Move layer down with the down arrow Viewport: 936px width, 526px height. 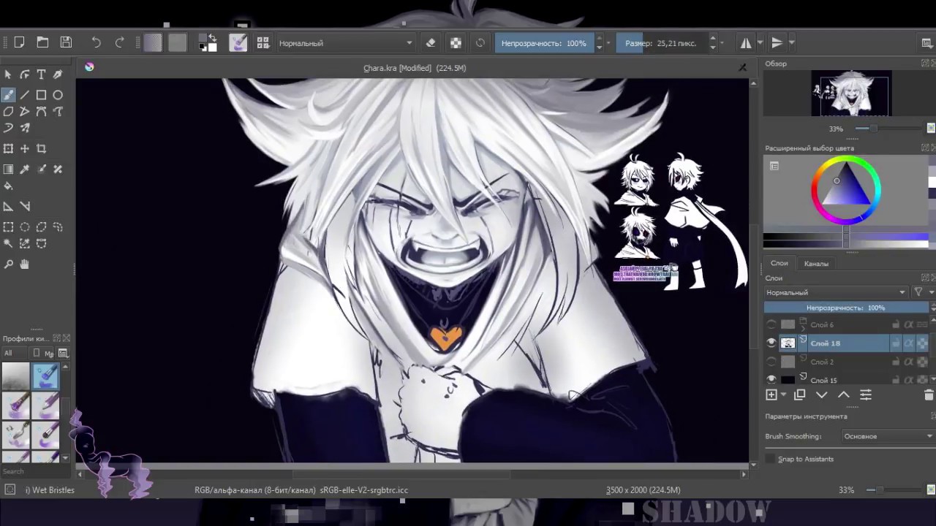click(x=822, y=394)
